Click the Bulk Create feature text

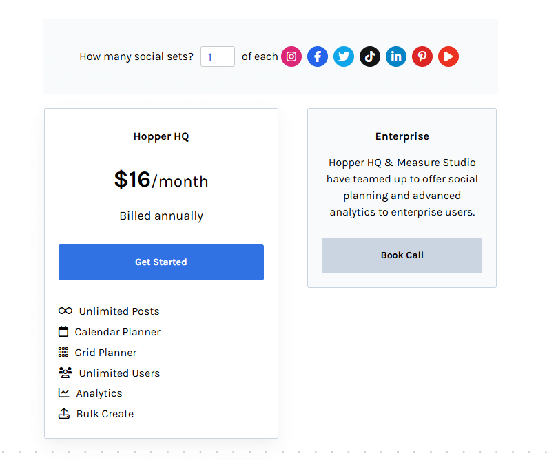coord(105,414)
